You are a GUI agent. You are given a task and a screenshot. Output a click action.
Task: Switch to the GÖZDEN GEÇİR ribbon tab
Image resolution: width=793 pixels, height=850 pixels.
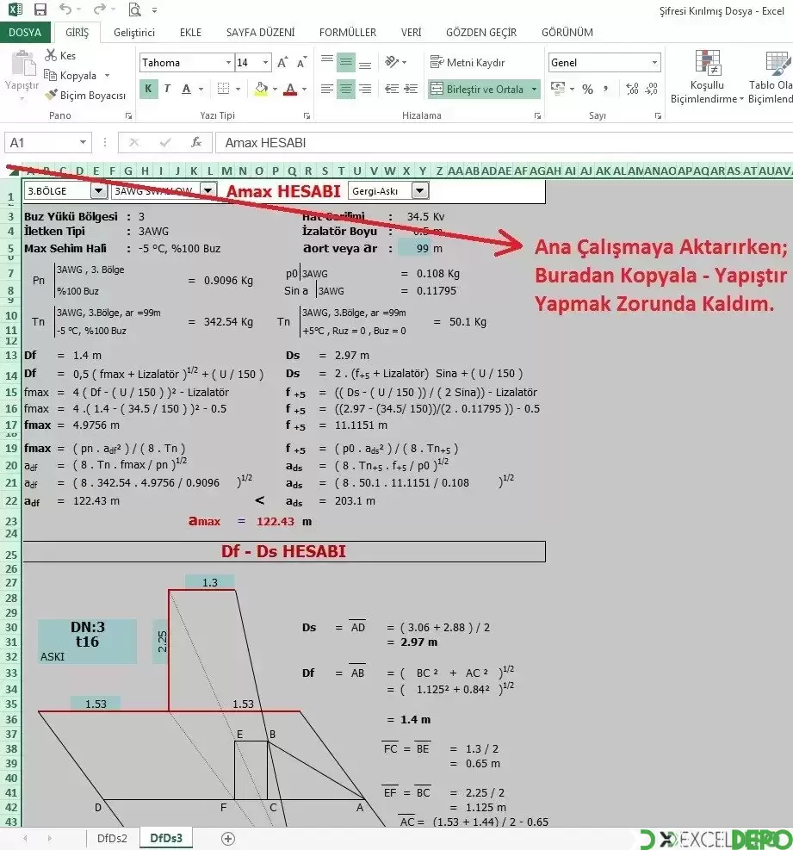(480, 33)
